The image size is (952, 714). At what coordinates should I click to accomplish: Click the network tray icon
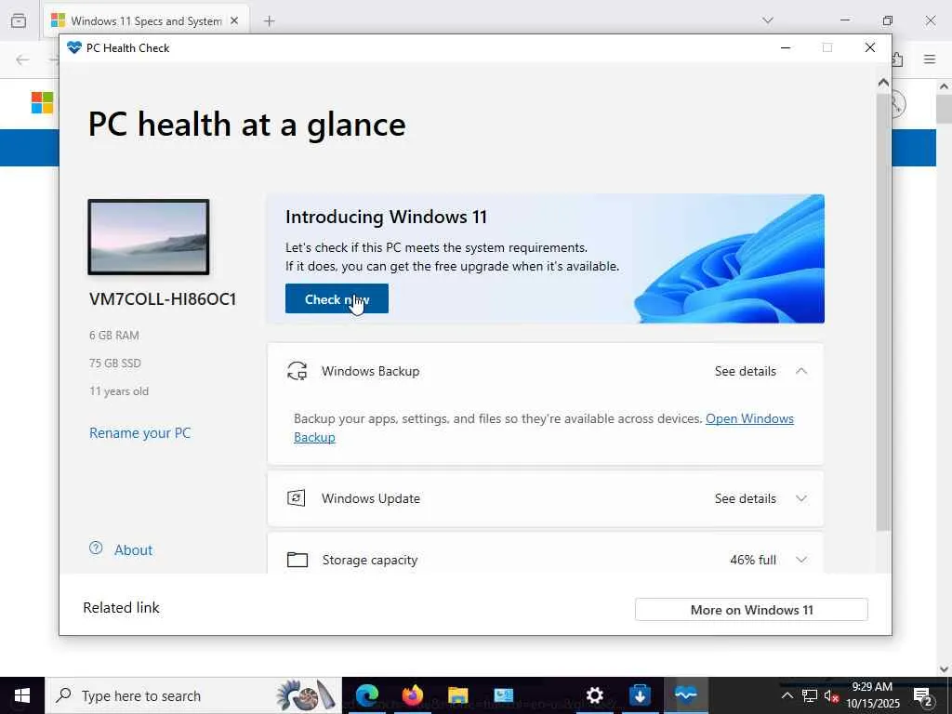click(810, 695)
